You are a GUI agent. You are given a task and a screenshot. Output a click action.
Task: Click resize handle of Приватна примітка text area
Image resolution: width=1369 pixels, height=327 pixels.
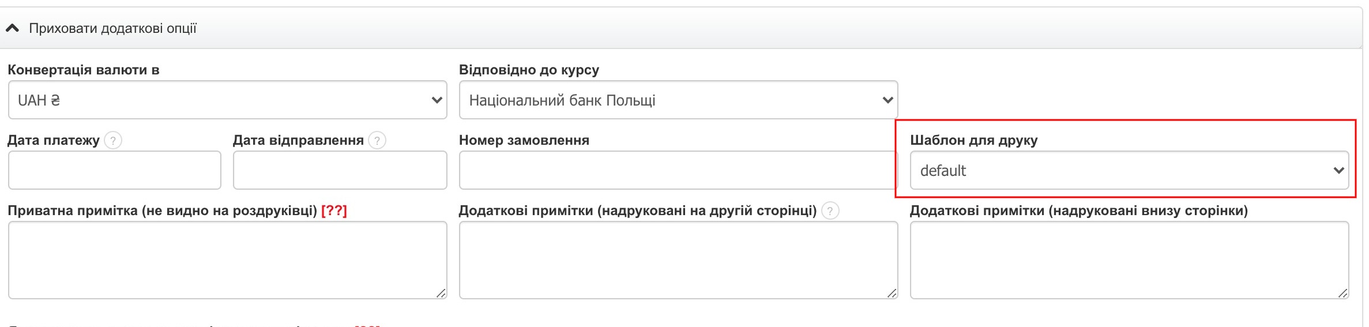pos(441,294)
